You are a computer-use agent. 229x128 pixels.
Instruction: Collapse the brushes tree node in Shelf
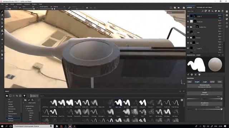click(x=27, y=111)
